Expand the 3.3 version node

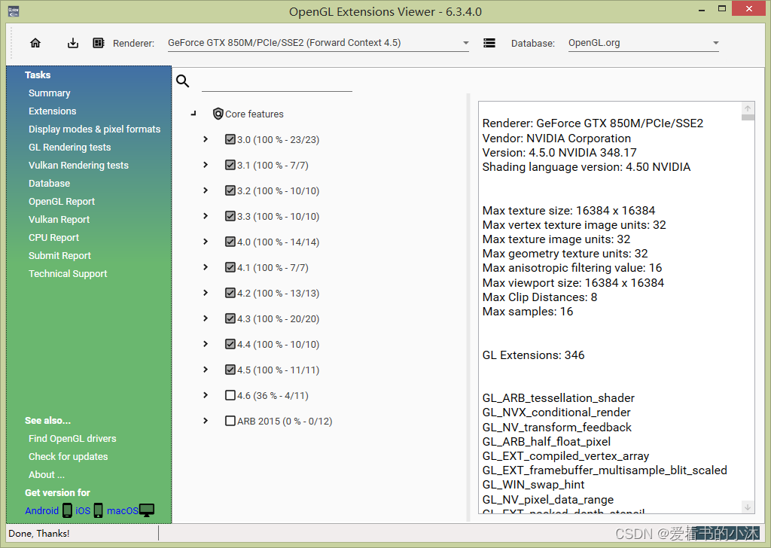[206, 216]
